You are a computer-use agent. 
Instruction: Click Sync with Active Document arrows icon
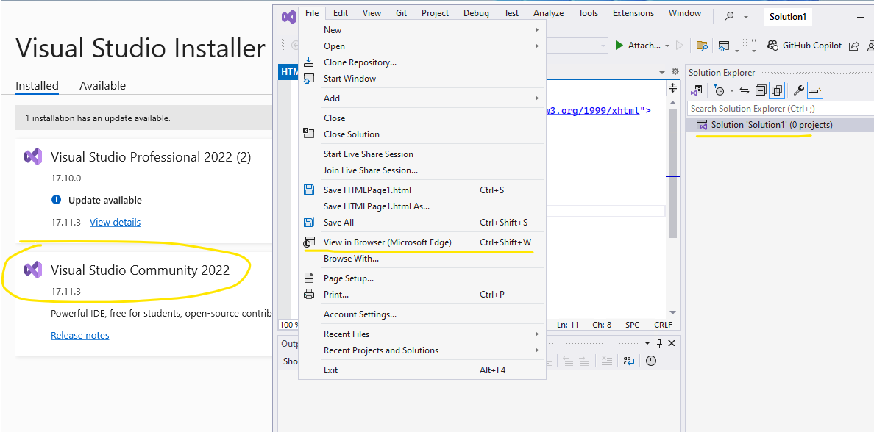click(x=744, y=90)
